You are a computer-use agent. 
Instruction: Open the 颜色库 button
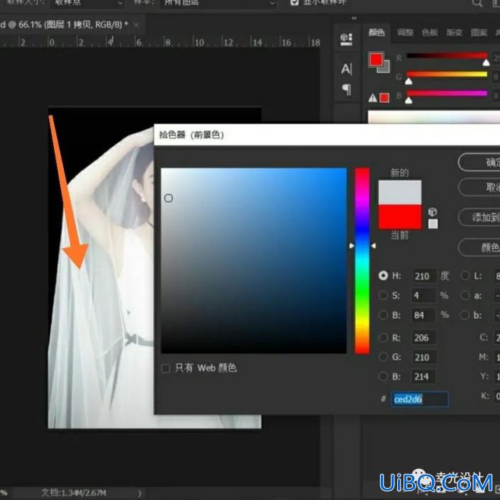(479, 247)
